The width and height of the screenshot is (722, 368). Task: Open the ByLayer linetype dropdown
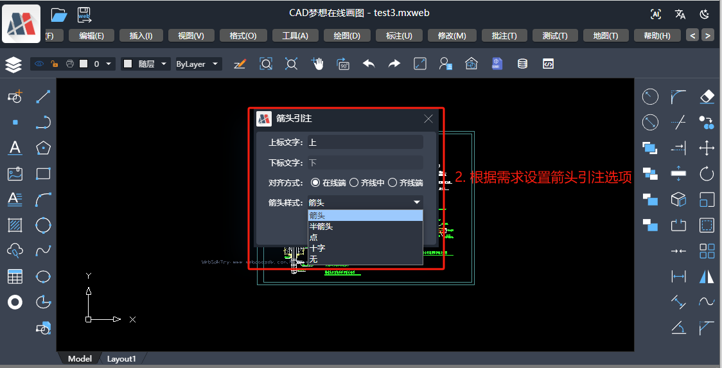coord(198,64)
